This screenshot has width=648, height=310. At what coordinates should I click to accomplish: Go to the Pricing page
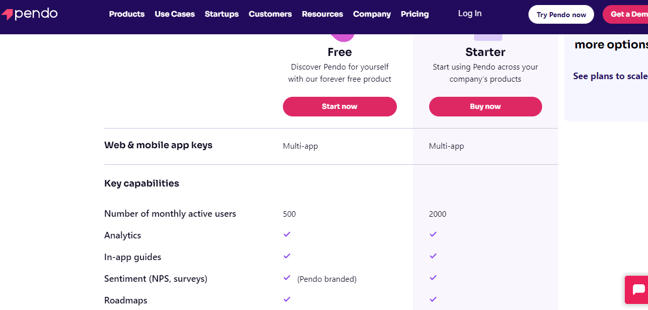pos(415,14)
